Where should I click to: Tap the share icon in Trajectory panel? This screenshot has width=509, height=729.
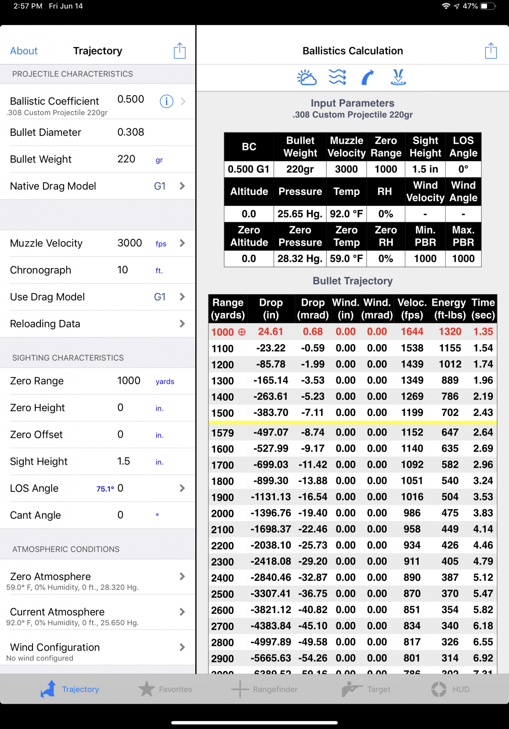[180, 51]
